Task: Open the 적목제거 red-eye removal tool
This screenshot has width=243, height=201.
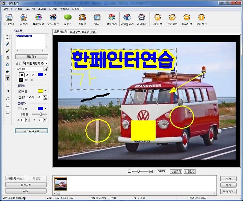Action: click(x=112, y=19)
